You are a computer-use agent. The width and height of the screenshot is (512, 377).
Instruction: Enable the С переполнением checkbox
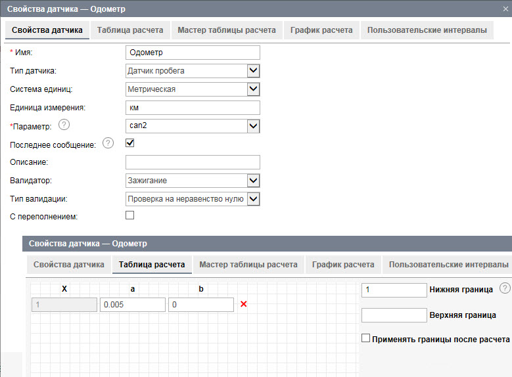129,215
